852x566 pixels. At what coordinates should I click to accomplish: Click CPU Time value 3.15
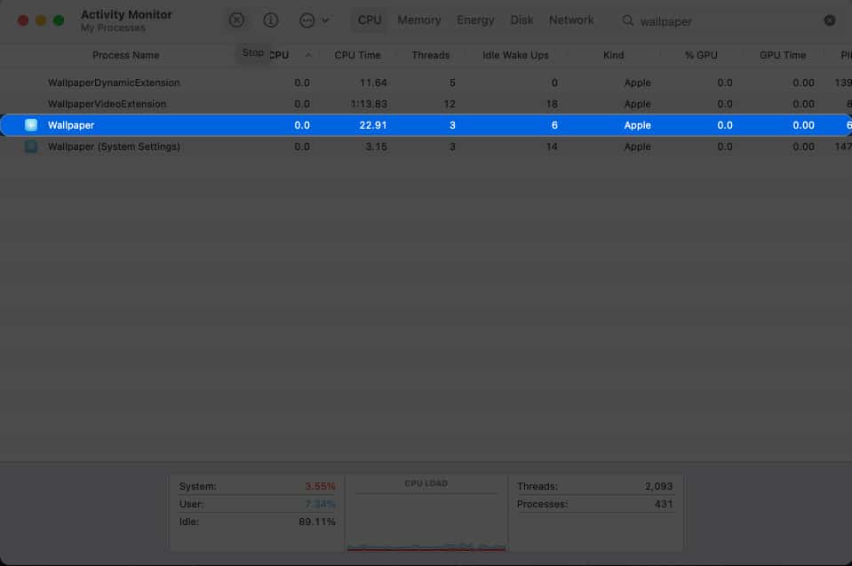click(376, 146)
